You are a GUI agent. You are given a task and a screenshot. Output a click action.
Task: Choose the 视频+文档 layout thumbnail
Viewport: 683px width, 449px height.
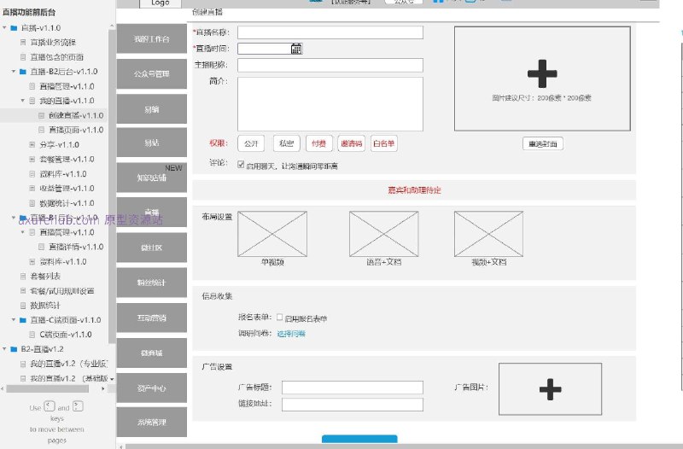pos(488,234)
